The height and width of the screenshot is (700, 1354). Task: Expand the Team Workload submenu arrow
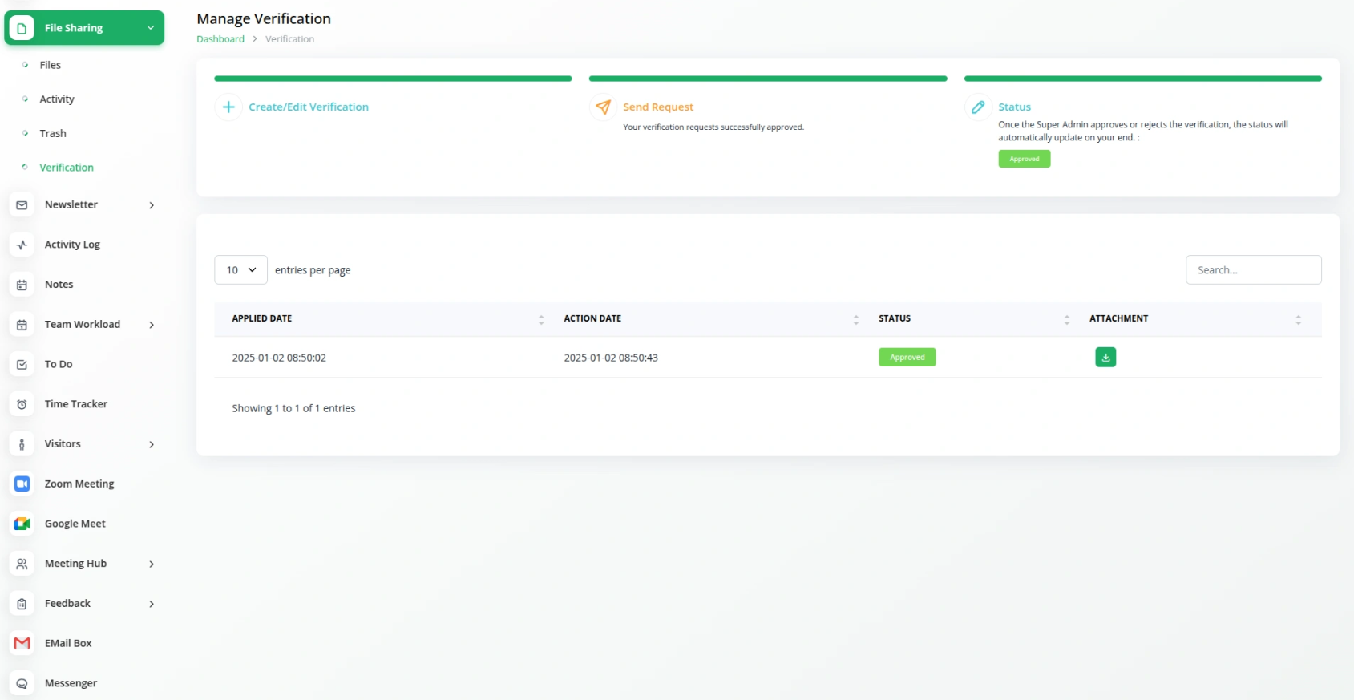click(152, 325)
